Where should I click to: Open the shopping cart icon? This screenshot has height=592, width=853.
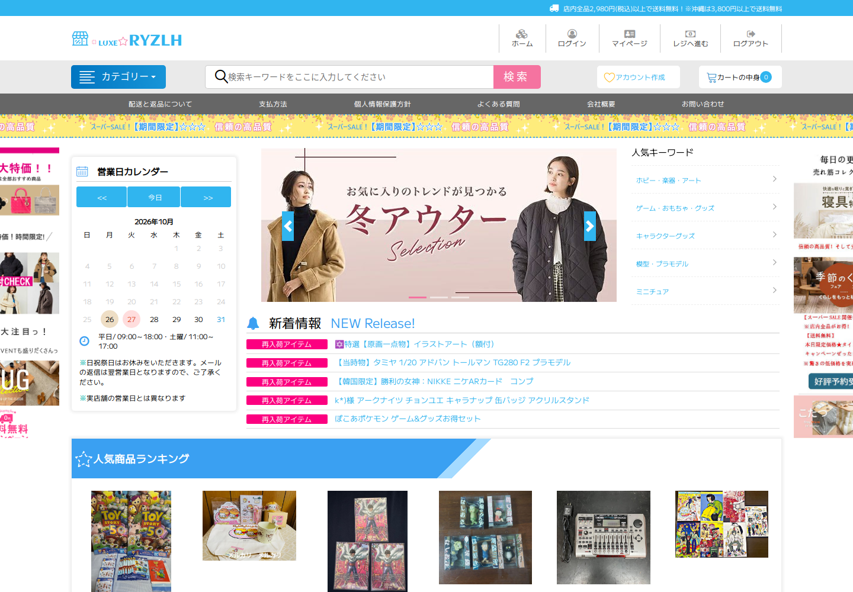(x=711, y=78)
